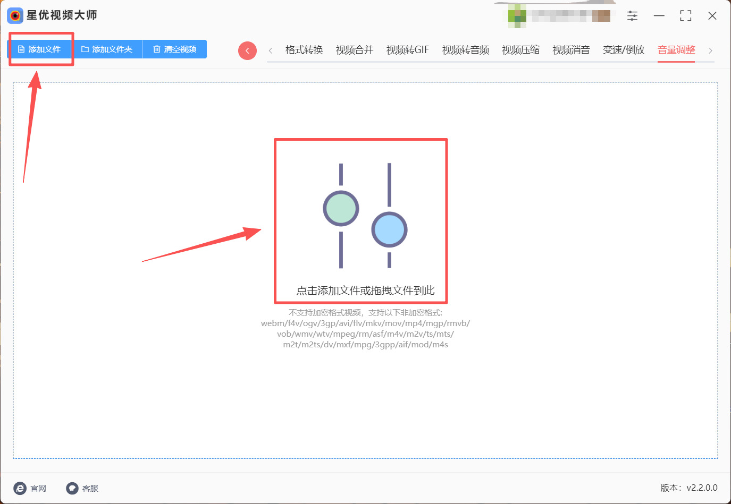Click the volume sliders drop-zone icon
The width and height of the screenshot is (731, 504).
[365, 216]
